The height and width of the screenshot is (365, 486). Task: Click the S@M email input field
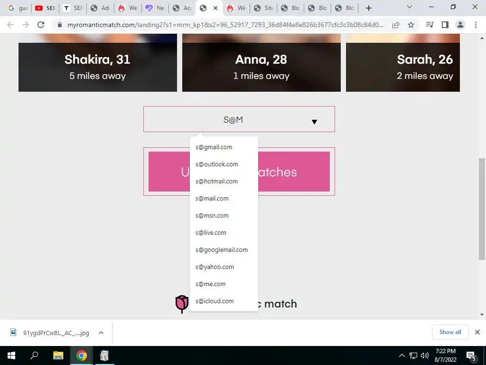click(x=239, y=119)
